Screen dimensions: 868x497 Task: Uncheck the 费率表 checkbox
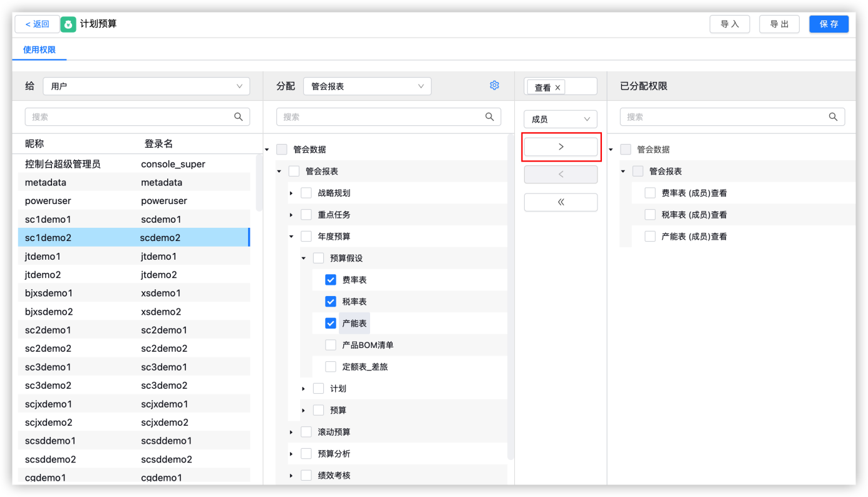331,280
